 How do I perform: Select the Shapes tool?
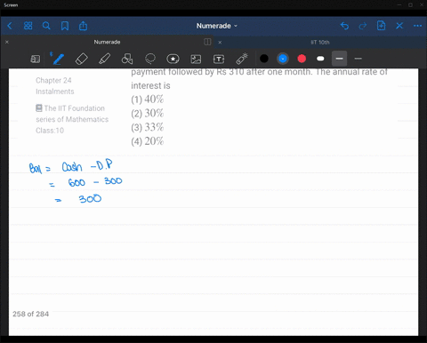click(x=127, y=59)
